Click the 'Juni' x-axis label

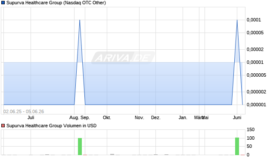click(237, 117)
